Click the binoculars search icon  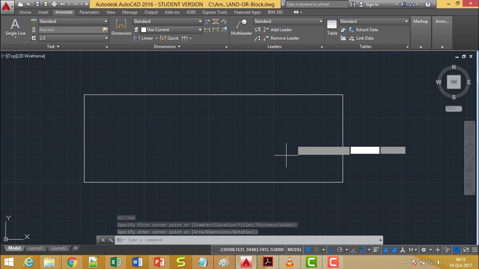click(x=353, y=4)
